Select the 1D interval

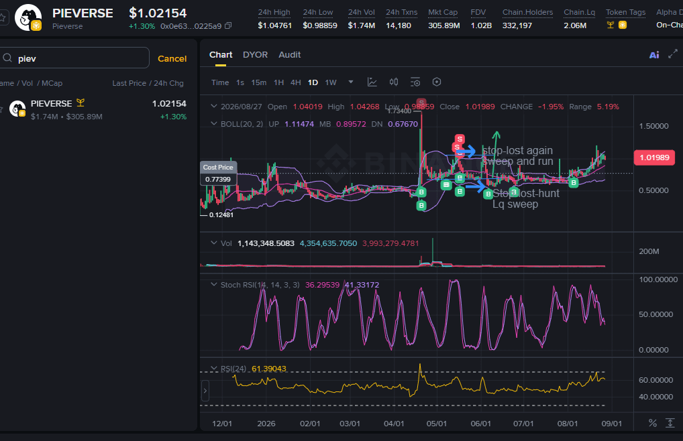[x=313, y=82]
